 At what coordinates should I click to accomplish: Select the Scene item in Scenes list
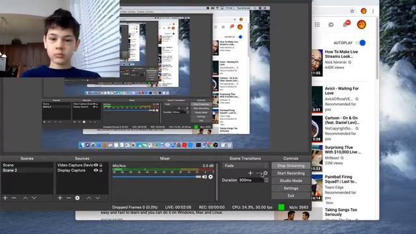click(27, 165)
